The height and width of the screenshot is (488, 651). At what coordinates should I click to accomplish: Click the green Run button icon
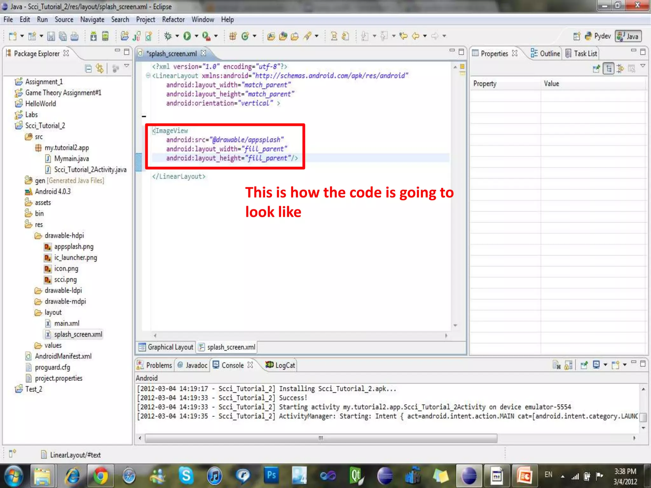point(187,36)
